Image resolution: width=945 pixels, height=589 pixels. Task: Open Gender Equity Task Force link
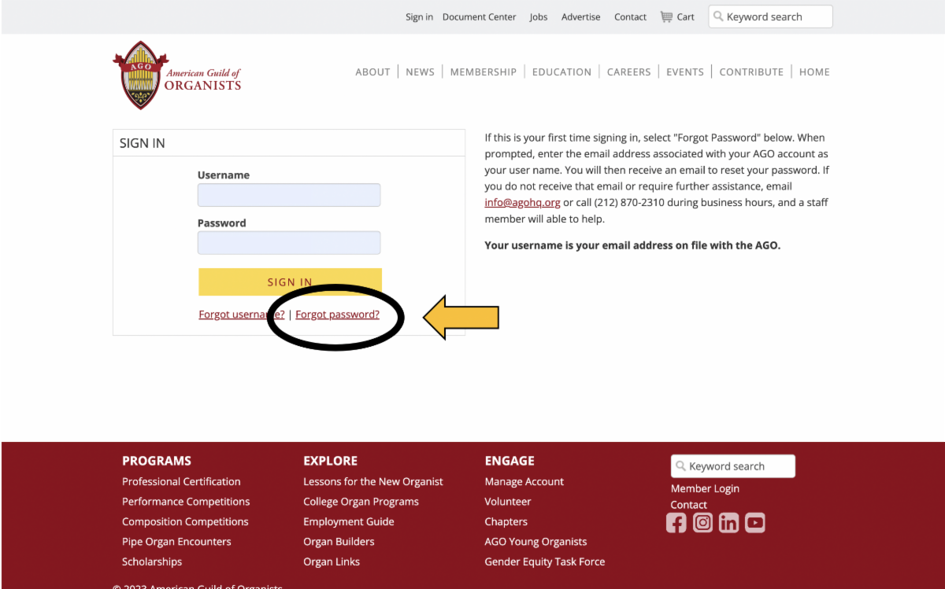[545, 562]
